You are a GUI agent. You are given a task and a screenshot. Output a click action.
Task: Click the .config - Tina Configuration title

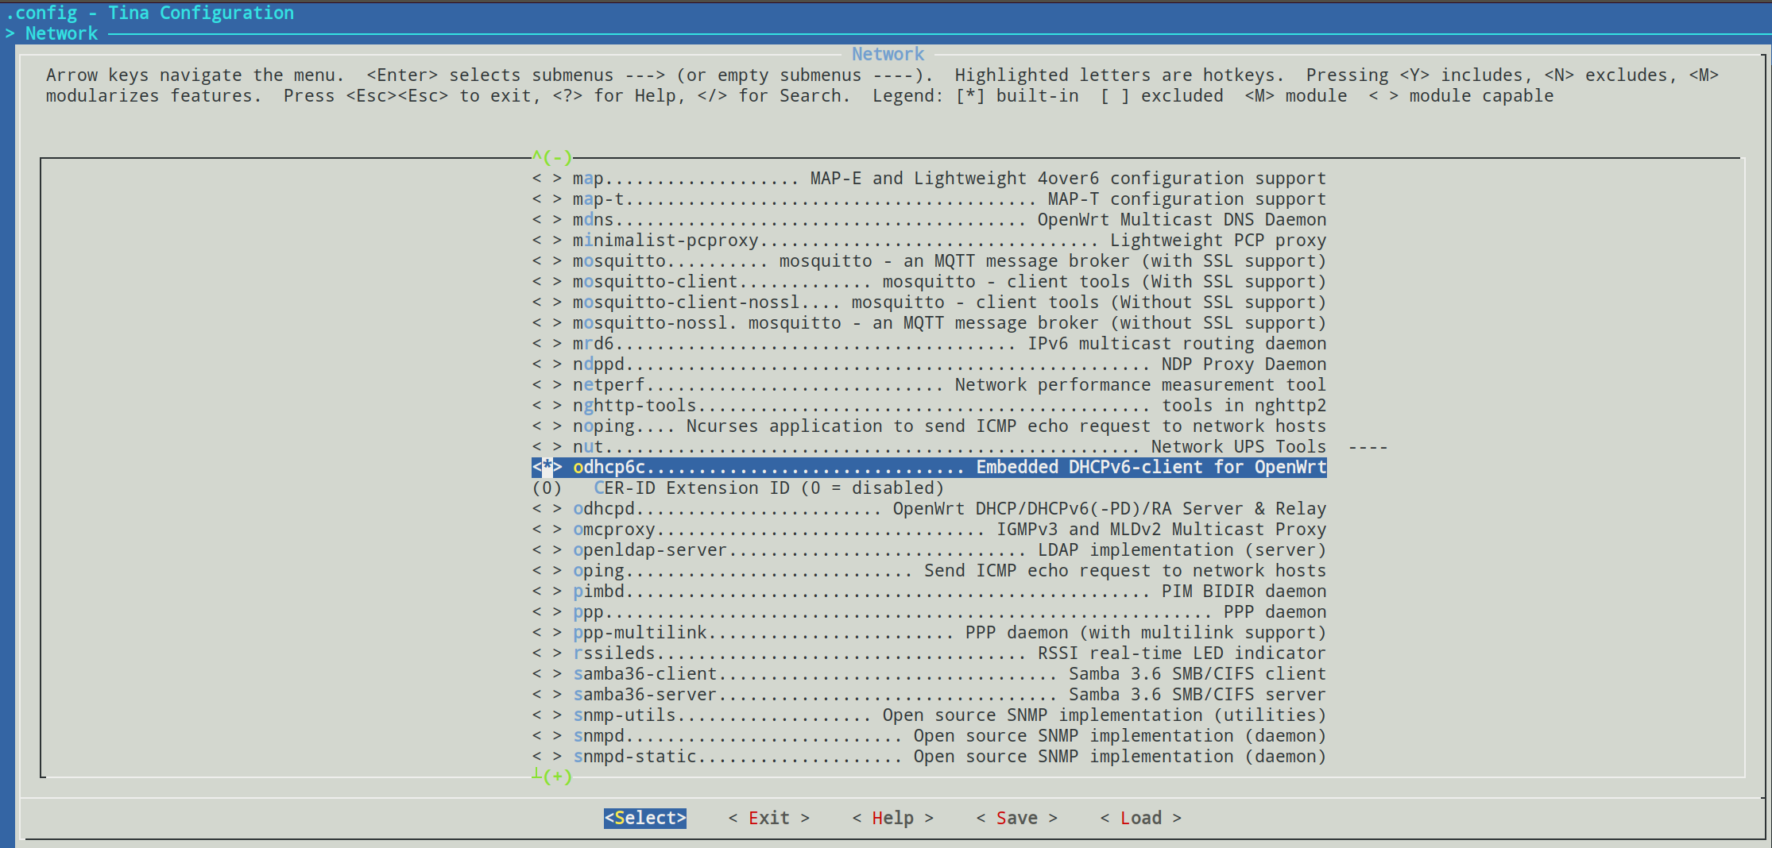click(150, 13)
